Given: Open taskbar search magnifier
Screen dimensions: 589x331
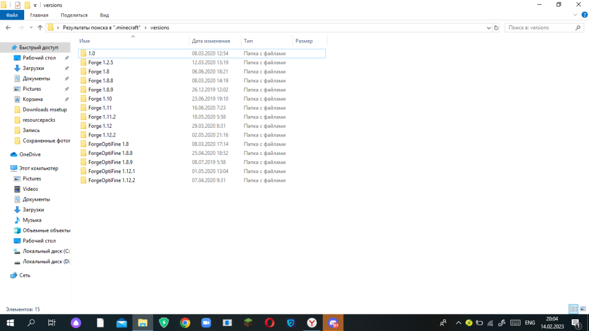Looking at the screenshot, I should click(31, 323).
